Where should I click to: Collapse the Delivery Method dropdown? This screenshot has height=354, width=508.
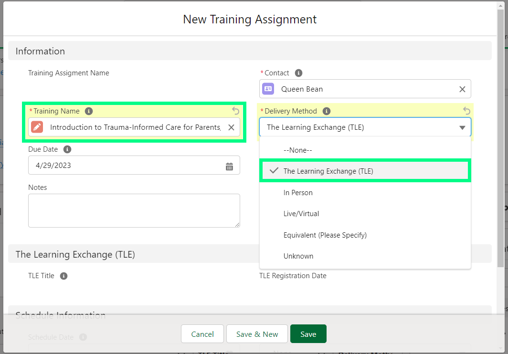pos(462,127)
